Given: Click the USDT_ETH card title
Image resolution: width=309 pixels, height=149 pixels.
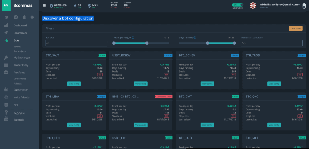Looking at the screenshot, I should [x=53, y=138].
